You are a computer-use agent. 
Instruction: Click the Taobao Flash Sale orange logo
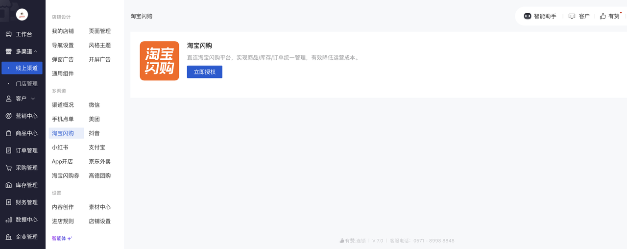coord(159,61)
